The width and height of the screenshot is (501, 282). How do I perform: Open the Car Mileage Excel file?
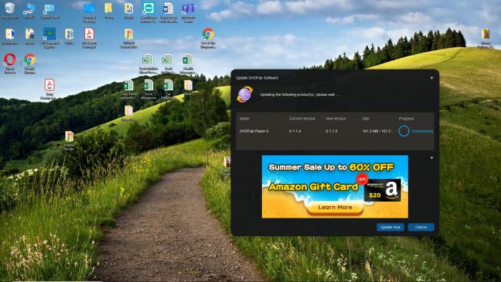pos(168,89)
